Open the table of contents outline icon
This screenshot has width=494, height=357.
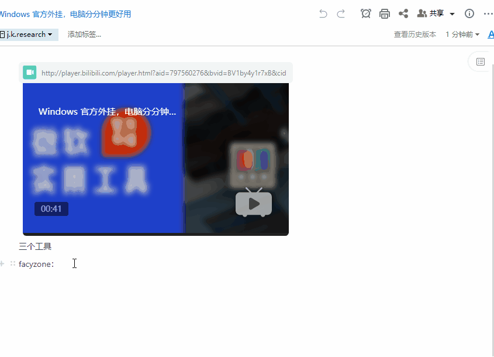(x=481, y=62)
